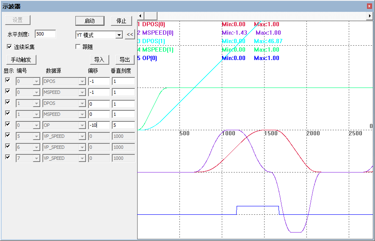Click the offset field of the MSPEED axis 0 row
The height and width of the screenshot is (241, 375).
(x=99, y=92)
